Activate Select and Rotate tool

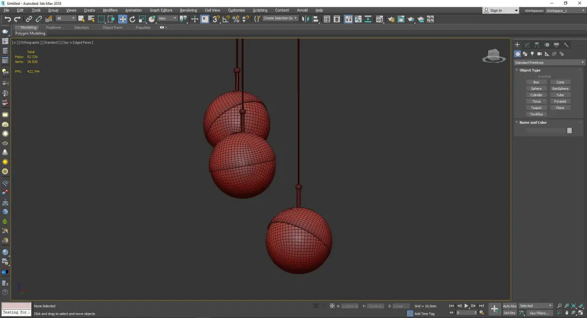click(132, 19)
